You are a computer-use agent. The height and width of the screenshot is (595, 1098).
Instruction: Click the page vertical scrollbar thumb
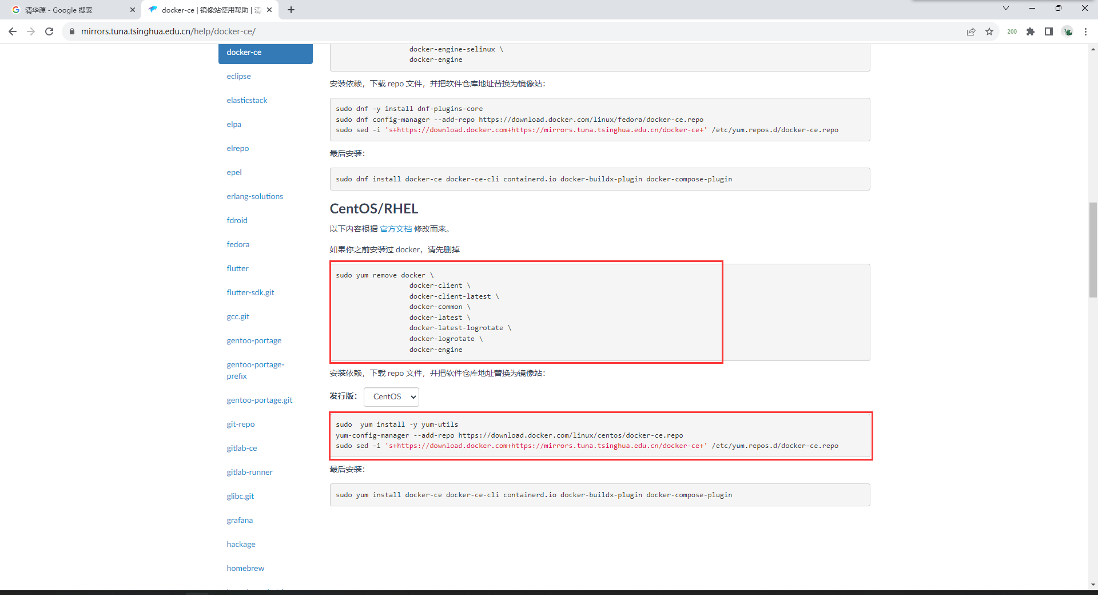pos(1093,249)
